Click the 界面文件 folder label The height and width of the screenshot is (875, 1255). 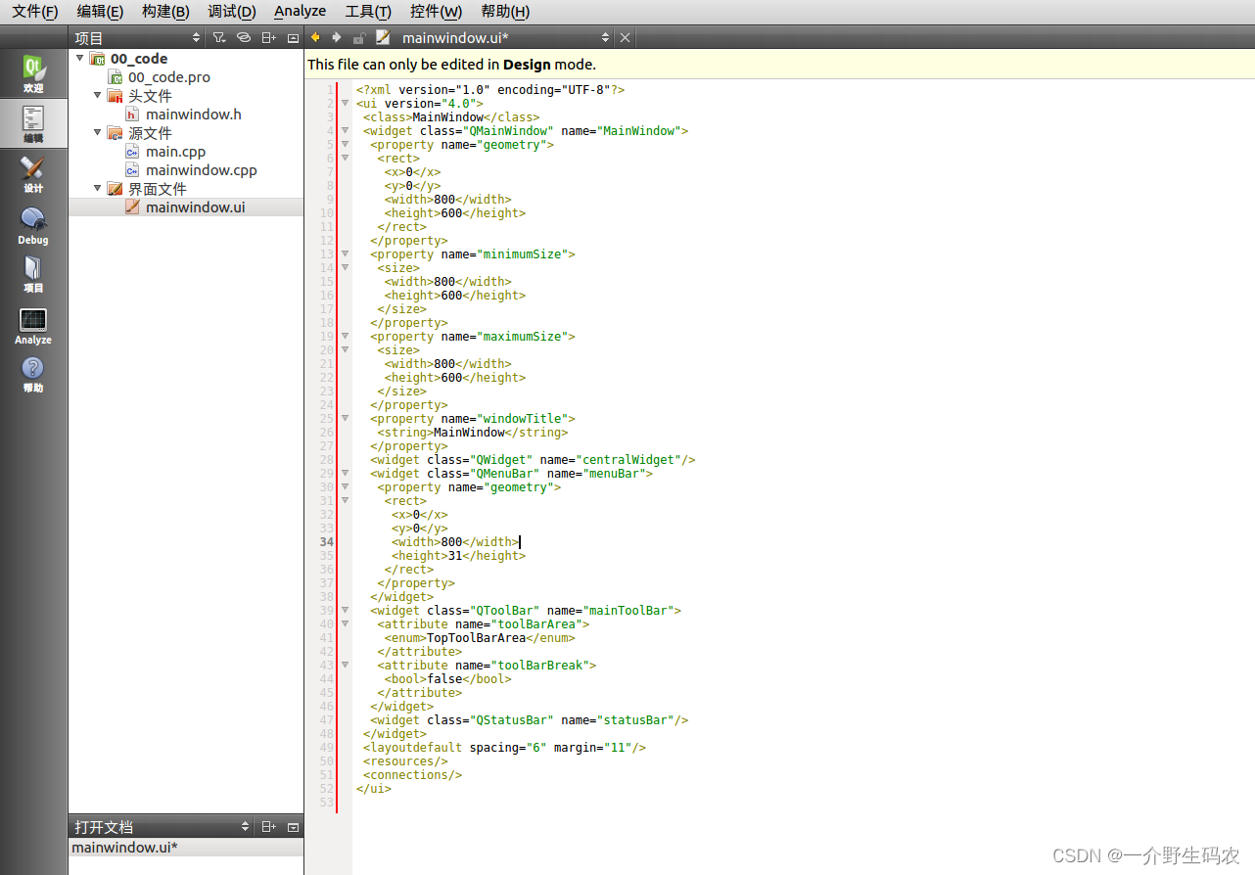[157, 188]
